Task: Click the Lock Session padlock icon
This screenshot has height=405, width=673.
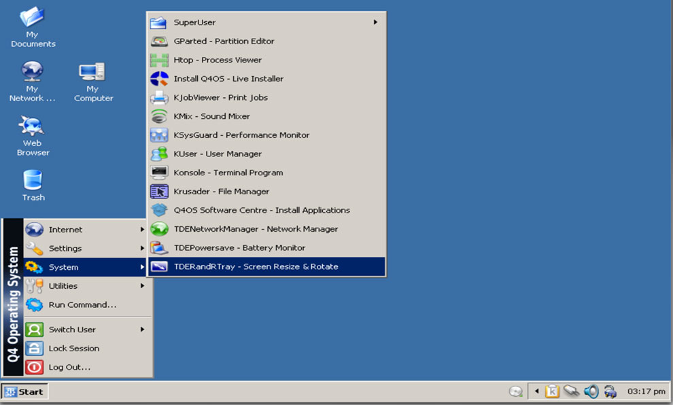Action: click(35, 349)
